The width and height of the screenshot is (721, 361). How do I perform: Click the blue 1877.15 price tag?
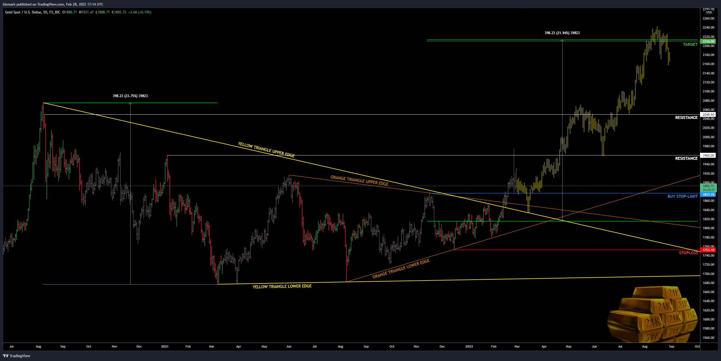tap(708, 194)
